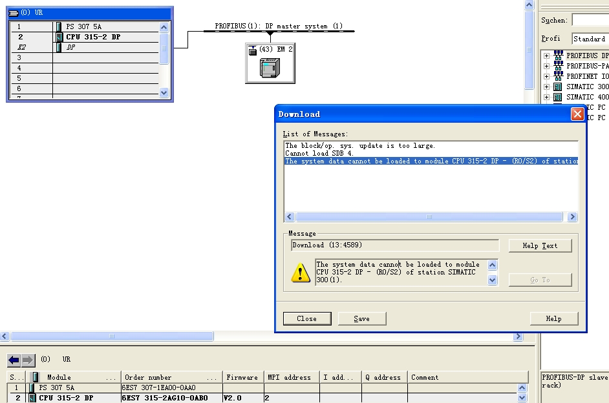Click the PROFIBUS-PA catalog icon
Viewport: 609px width, 403px height.
tap(559, 66)
